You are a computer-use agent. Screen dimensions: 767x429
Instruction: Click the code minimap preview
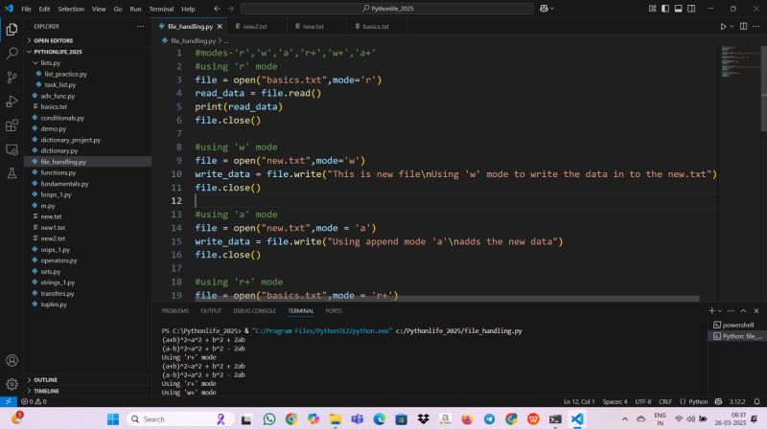pos(735,57)
